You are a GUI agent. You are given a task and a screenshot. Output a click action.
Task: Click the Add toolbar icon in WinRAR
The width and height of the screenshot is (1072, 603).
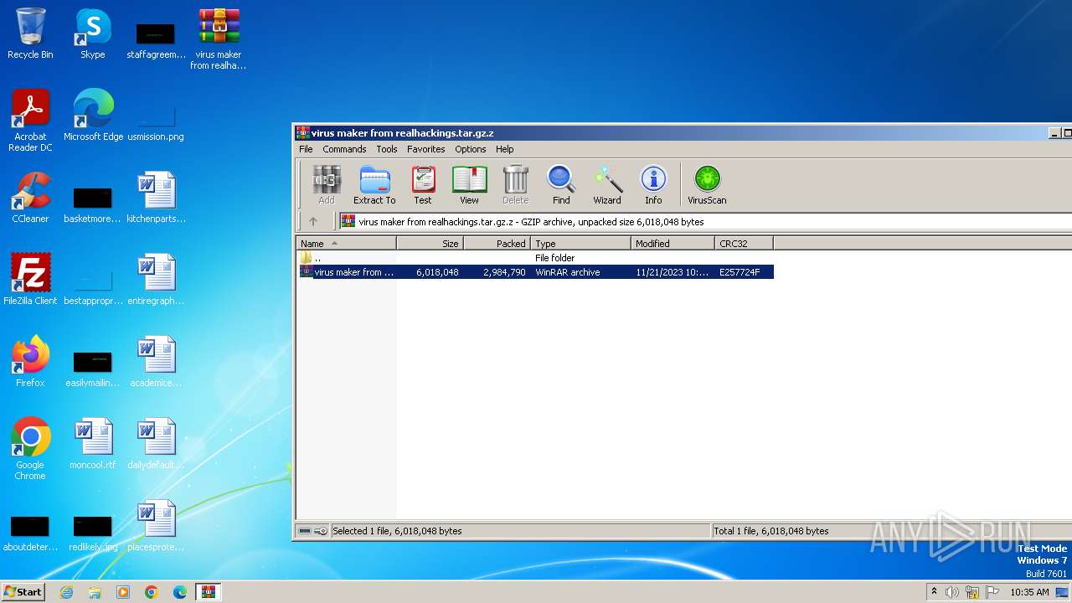[x=327, y=184]
